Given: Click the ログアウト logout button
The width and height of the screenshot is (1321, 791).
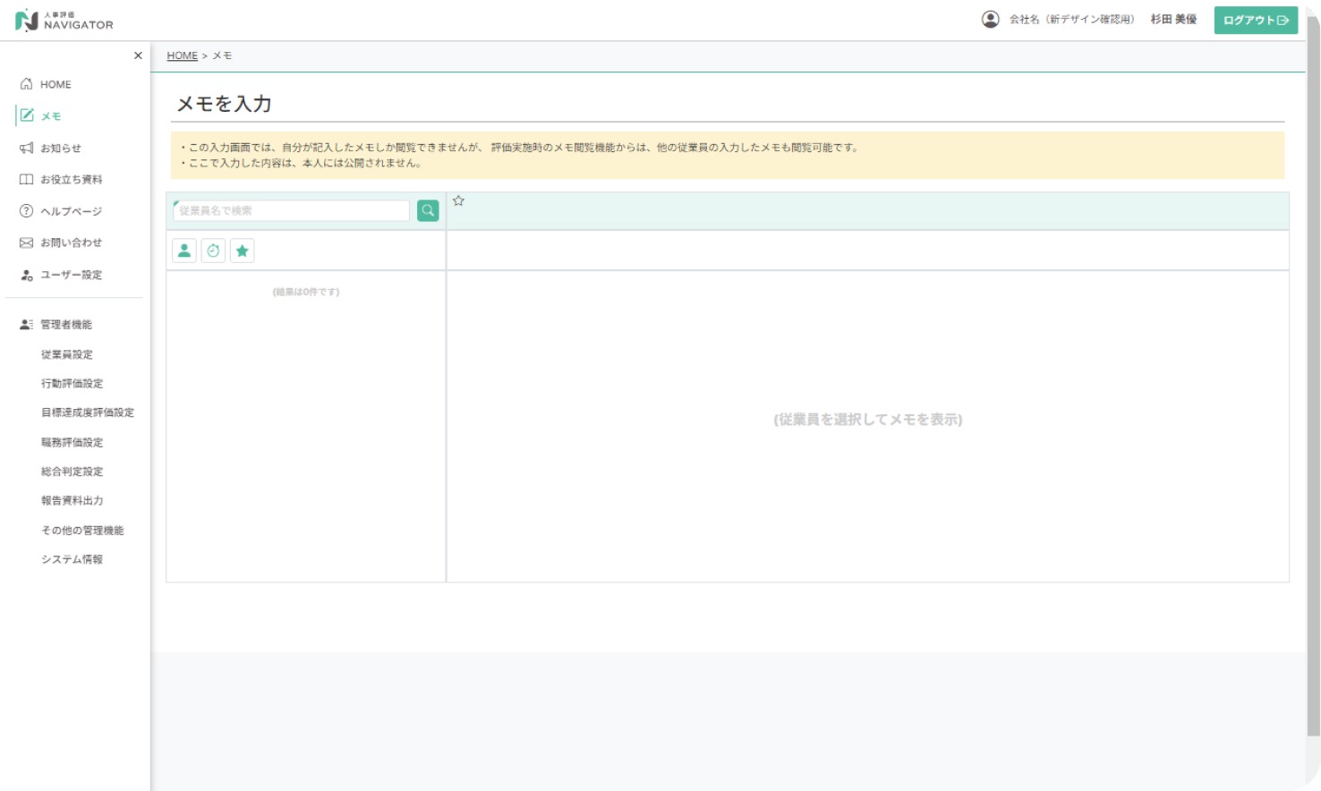Looking at the screenshot, I should click(1255, 20).
